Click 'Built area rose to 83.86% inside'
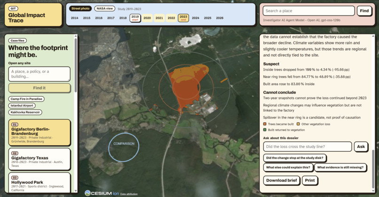 (289, 84)
